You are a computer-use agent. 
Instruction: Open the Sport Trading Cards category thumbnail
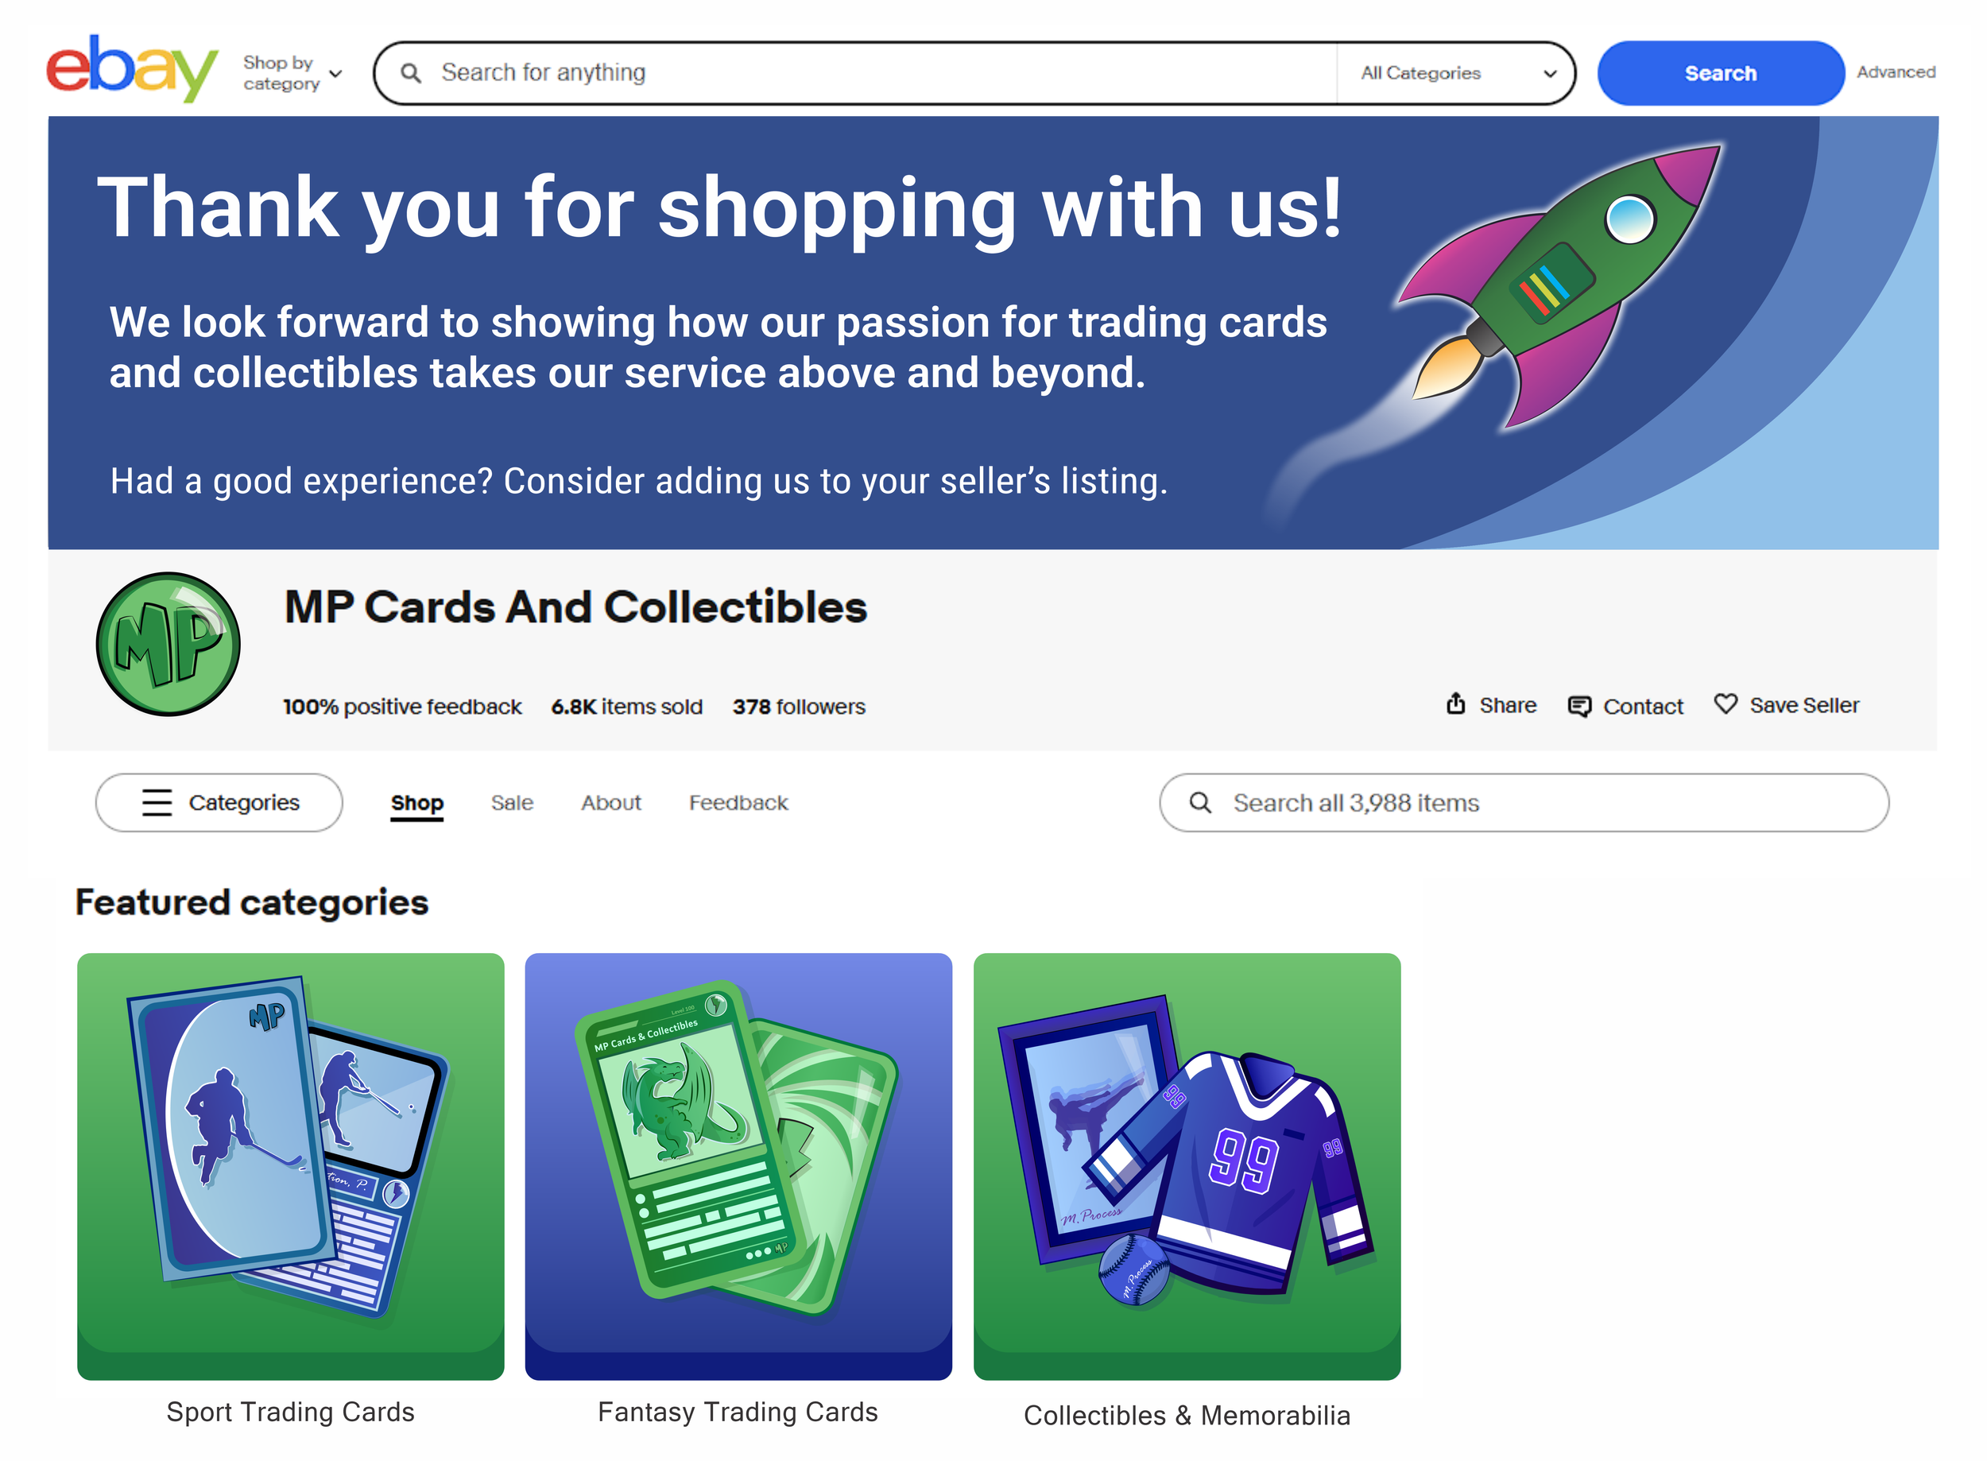coord(290,1165)
